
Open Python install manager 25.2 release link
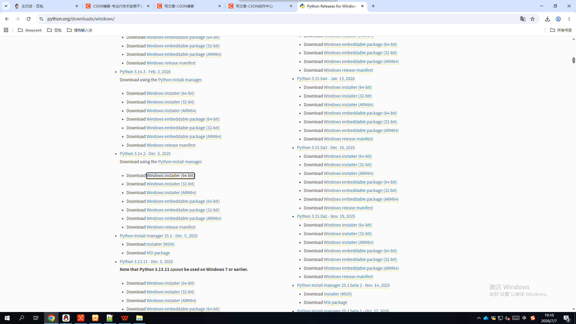point(158,236)
